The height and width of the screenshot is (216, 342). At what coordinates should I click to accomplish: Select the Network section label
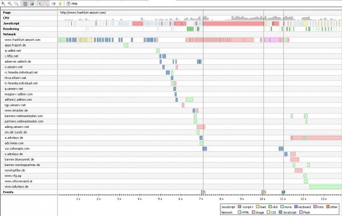(x=9, y=34)
